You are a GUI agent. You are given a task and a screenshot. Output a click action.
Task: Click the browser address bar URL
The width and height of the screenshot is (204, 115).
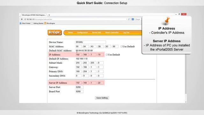pos(76,19)
